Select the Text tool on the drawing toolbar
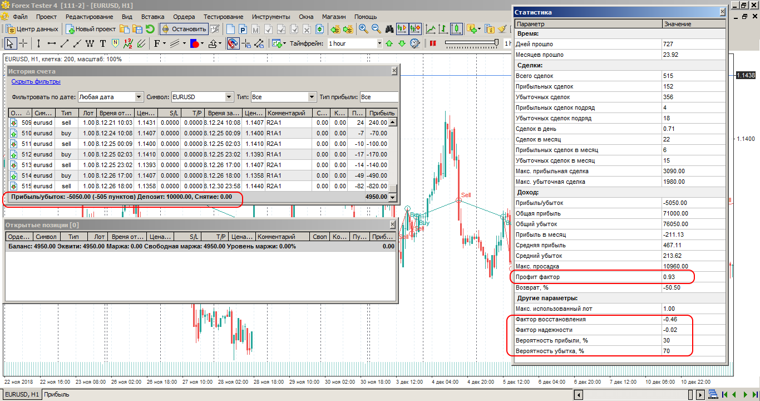Viewport: 760px width, 401px height. [102, 42]
